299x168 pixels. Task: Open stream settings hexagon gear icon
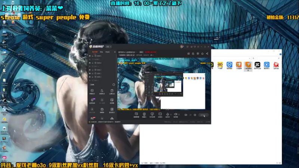[x=195, y=115]
